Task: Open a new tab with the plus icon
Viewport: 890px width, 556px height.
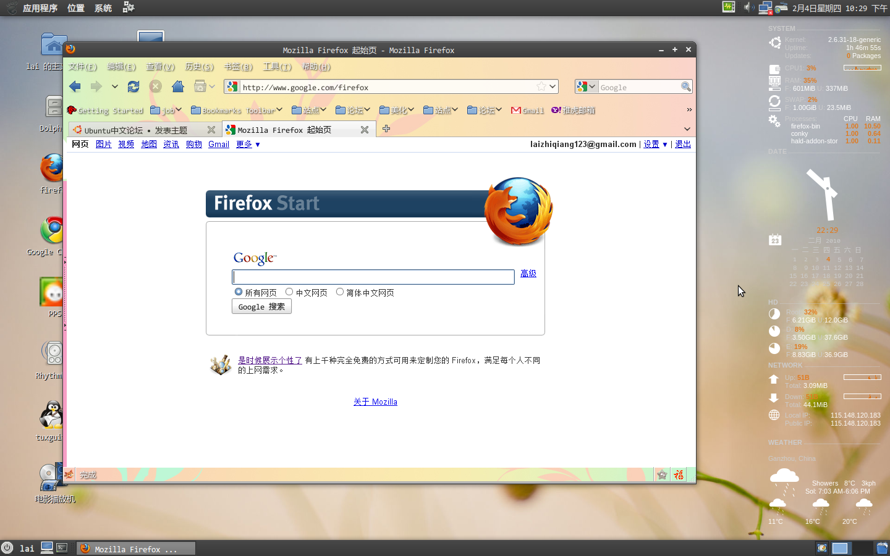Action: (386, 128)
